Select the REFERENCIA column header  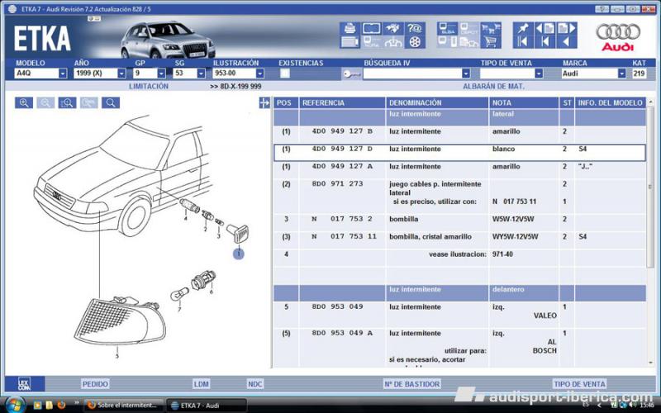pos(342,102)
